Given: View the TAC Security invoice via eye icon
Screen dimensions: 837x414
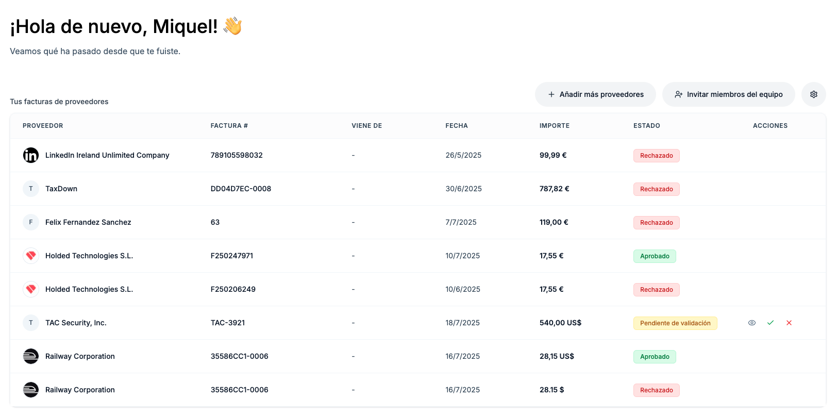Looking at the screenshot, I should (752, 323).
